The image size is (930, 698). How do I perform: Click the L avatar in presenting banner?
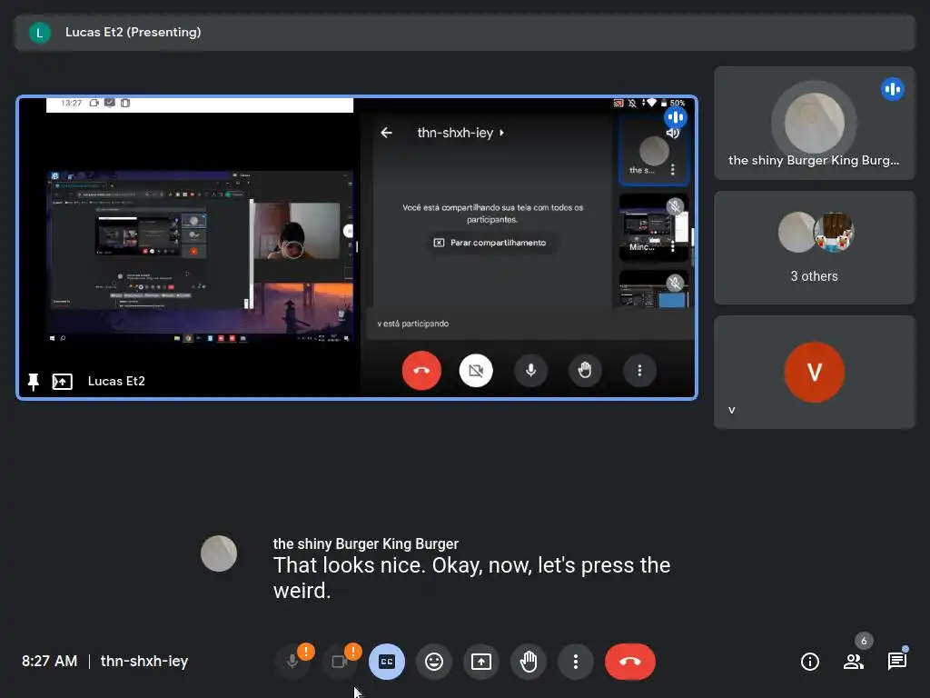40,33
